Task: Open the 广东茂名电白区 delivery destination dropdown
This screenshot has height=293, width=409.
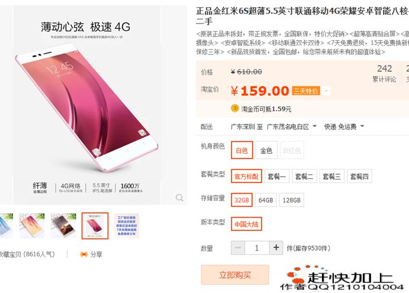Action: 292,127
